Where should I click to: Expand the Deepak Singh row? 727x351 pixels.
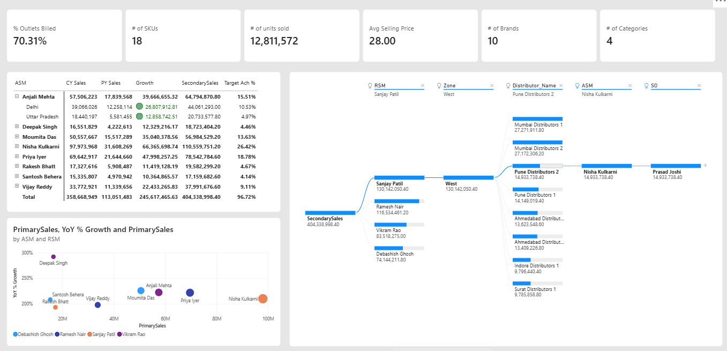click(x=17, y=127)
